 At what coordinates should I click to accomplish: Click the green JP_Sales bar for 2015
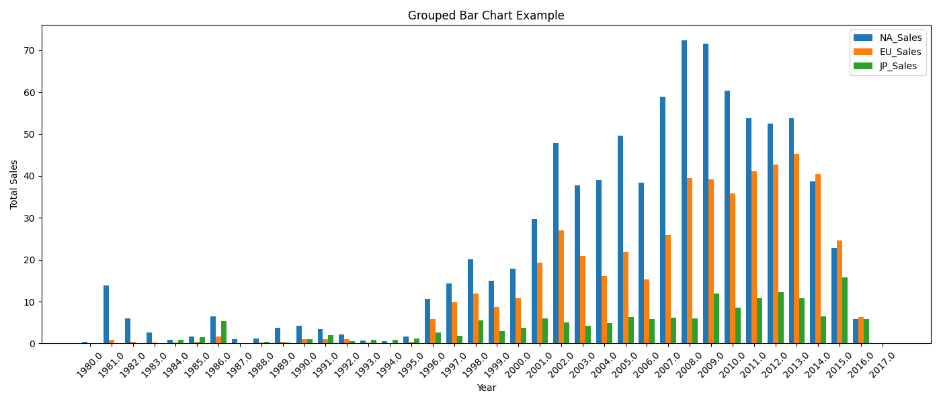(845, 310)
